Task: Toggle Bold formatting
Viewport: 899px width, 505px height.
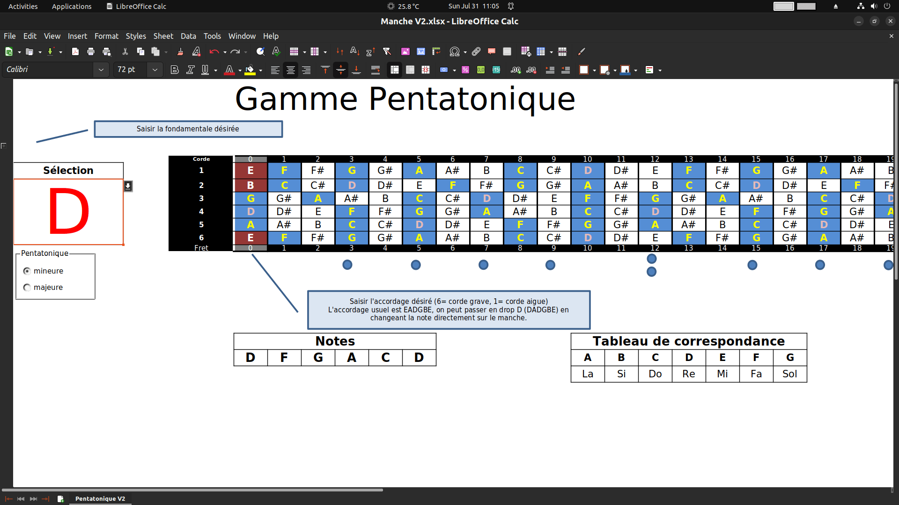Action: [x=175, y=70]
